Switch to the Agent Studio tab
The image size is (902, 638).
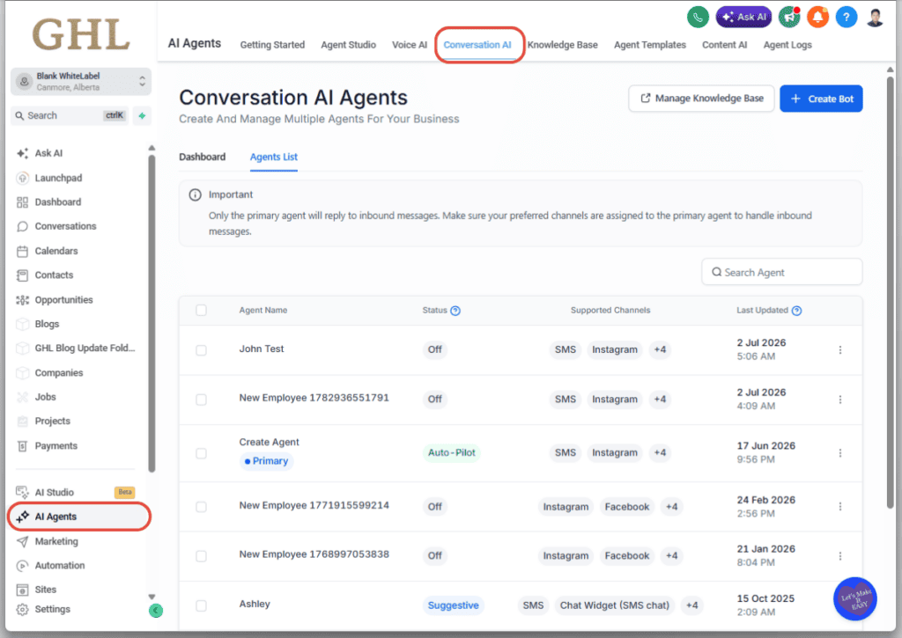pos(348,45)
